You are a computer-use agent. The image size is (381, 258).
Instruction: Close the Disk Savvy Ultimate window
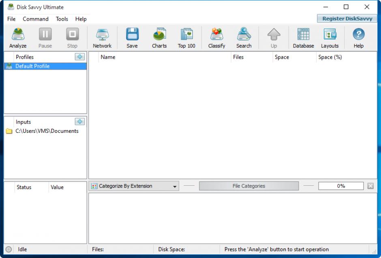coord(367,7)
